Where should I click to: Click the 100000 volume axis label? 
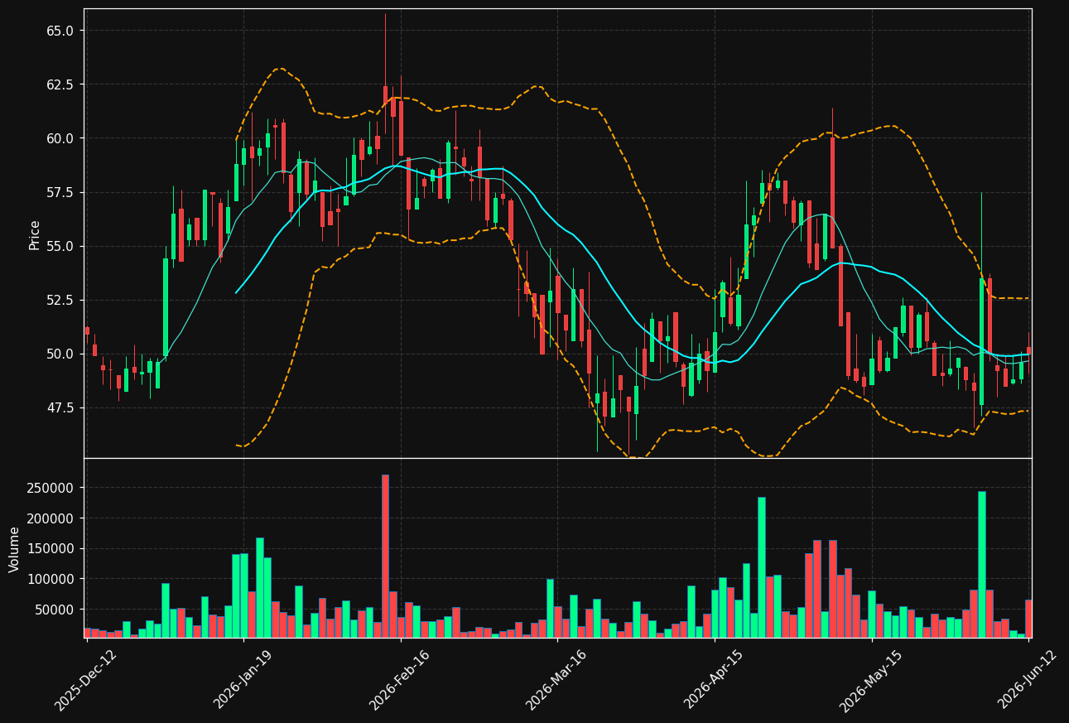point(51,579)
